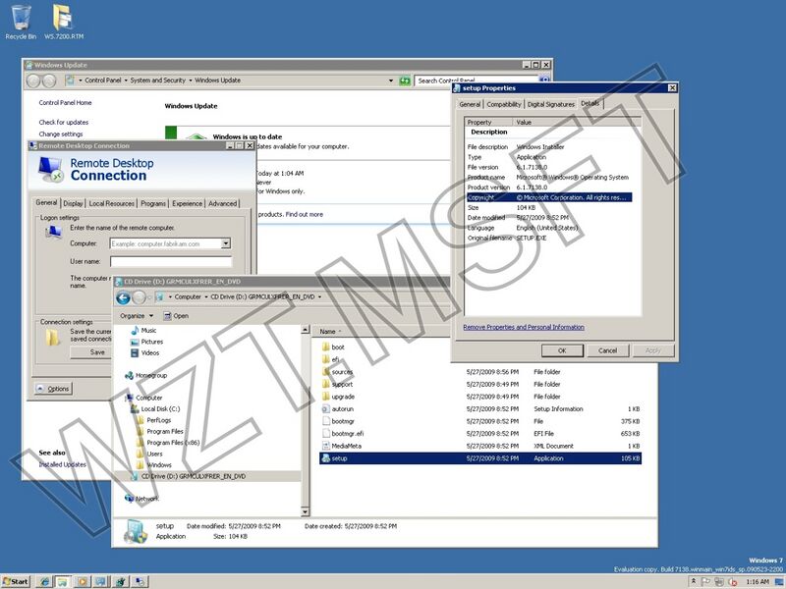Open Control Panel Home link
Image resolution: width=786 pixels, height=589 pixels.
[x=65, y=103]
